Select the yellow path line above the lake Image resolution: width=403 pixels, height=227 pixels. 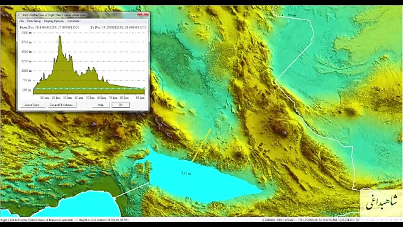(x=201, y=145)
